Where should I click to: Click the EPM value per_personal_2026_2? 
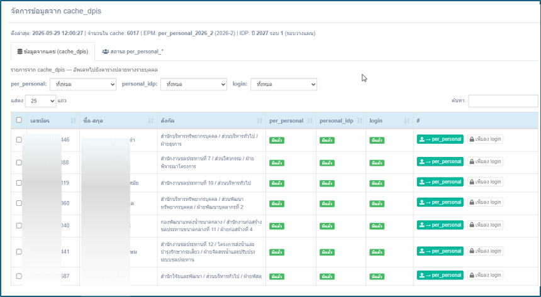(186, 33)
